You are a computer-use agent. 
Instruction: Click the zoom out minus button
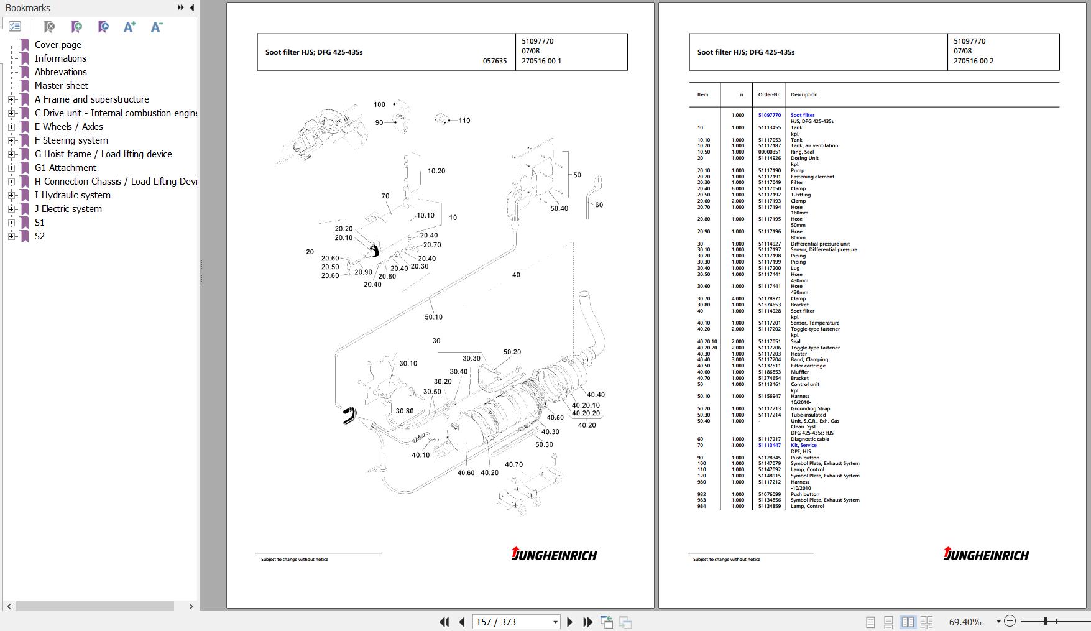click(x=1010, y=621)
